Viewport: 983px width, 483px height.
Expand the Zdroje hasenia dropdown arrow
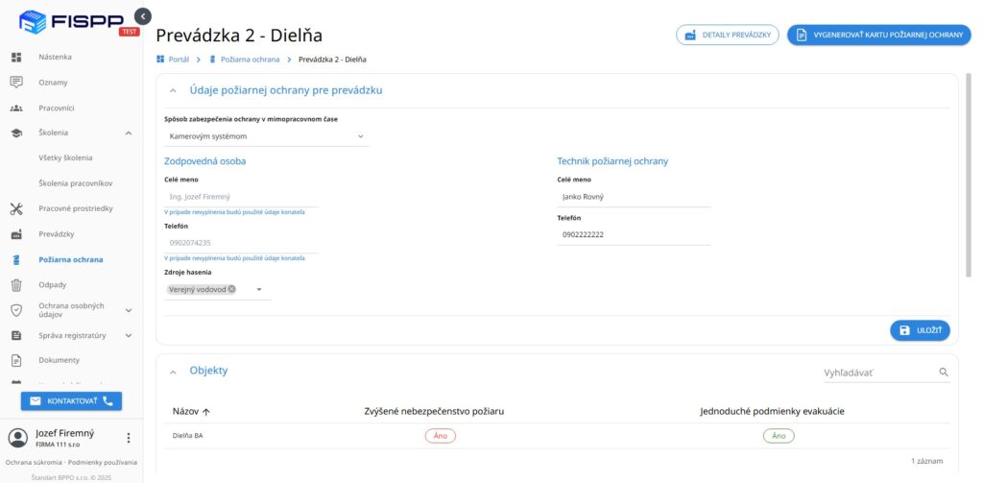[x=259, y=290]
